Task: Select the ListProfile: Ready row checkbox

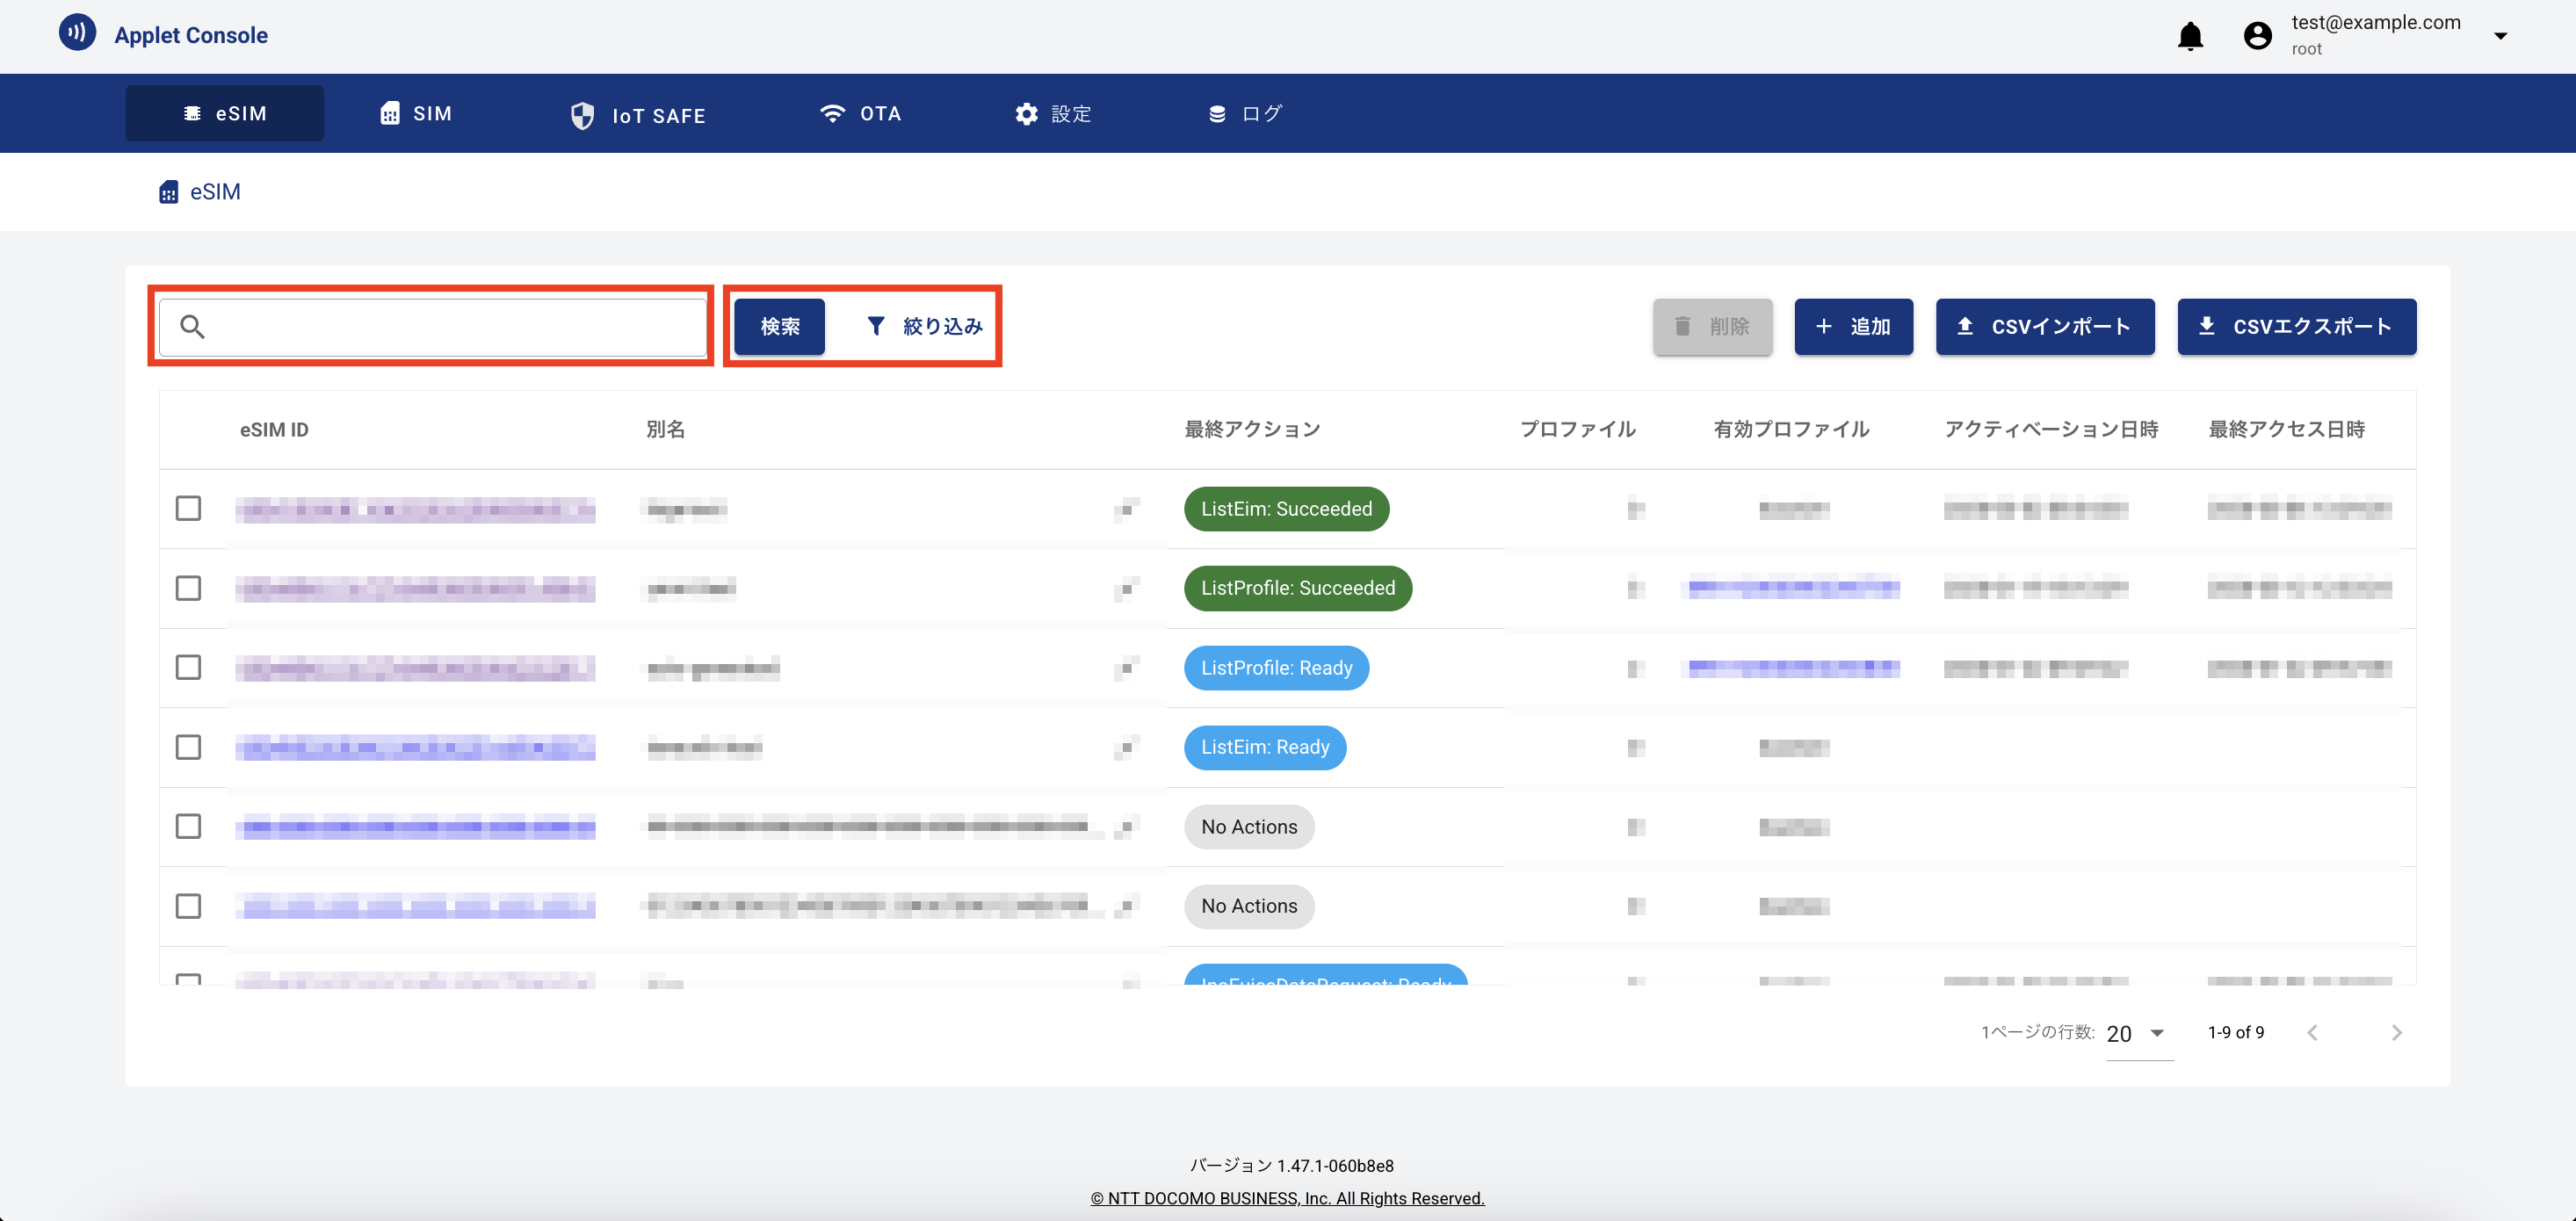Action: pyautogui.click(x=188, y=667)
